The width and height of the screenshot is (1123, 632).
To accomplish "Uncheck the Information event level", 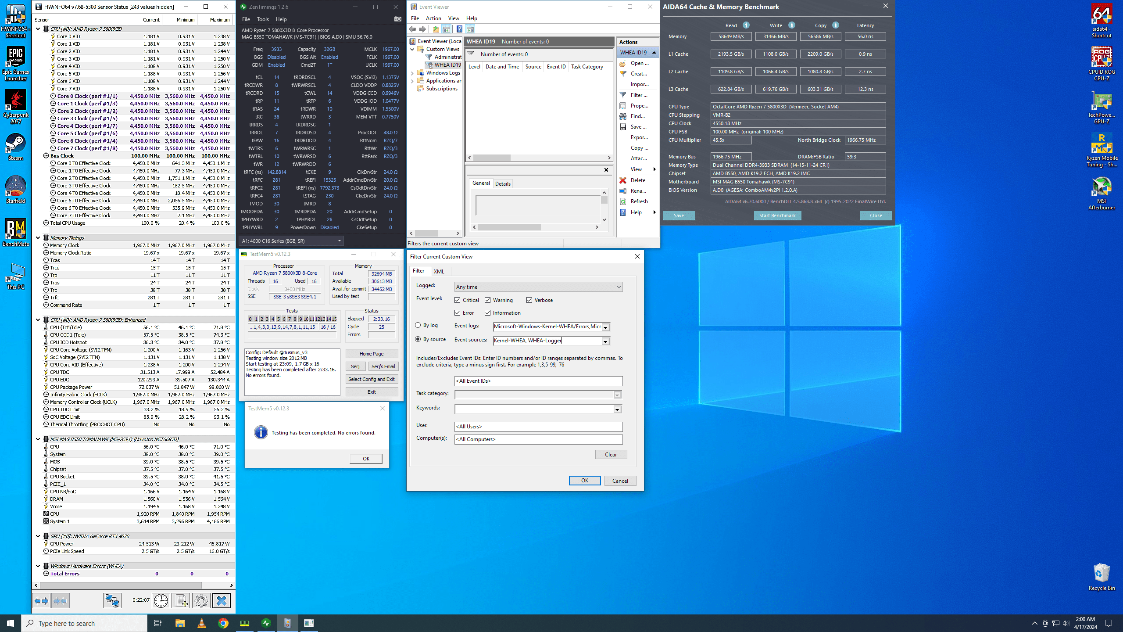I will tap(487, 313).
